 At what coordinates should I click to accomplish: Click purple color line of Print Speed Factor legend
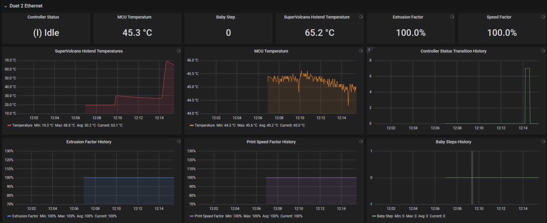click(x=192, y=216)
